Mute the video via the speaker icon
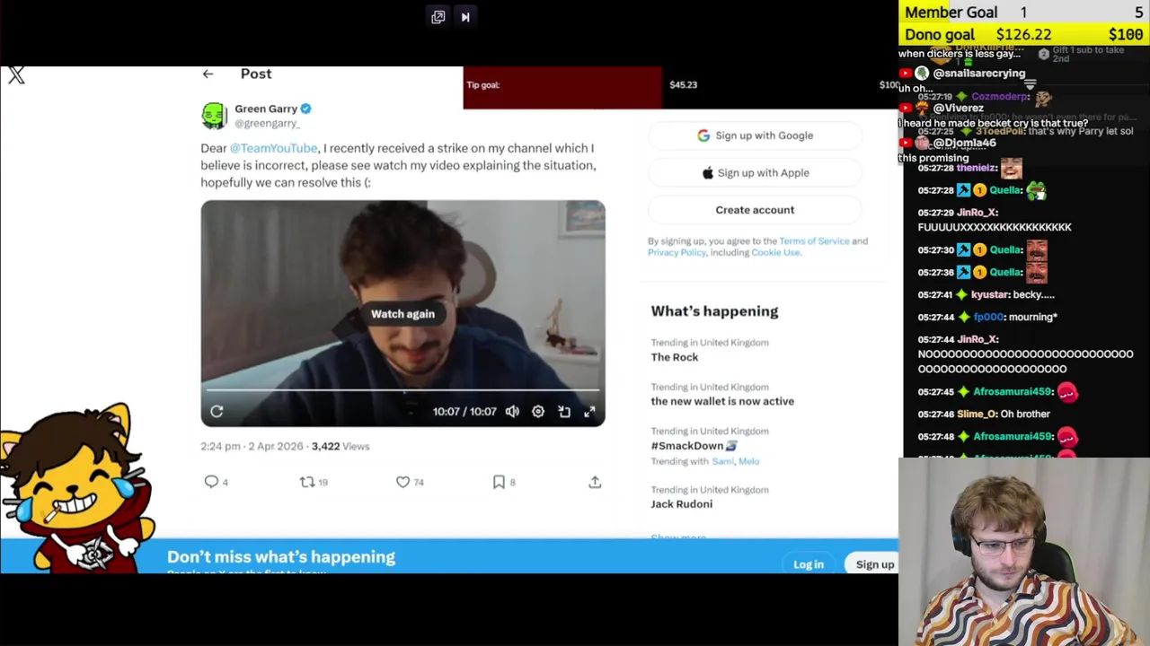1150x646 pixels. (512, 411)
